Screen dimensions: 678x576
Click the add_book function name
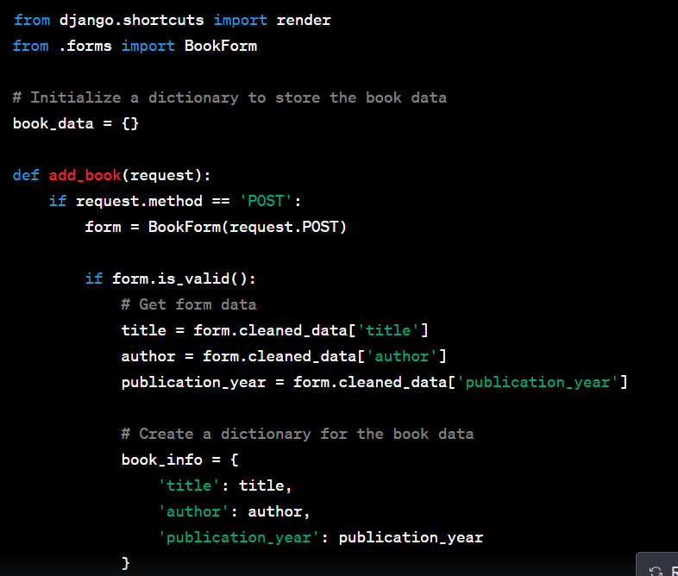point(85,175)
